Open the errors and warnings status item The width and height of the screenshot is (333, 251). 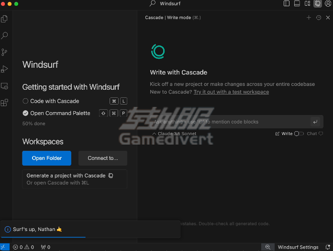(x=23, y=247)
